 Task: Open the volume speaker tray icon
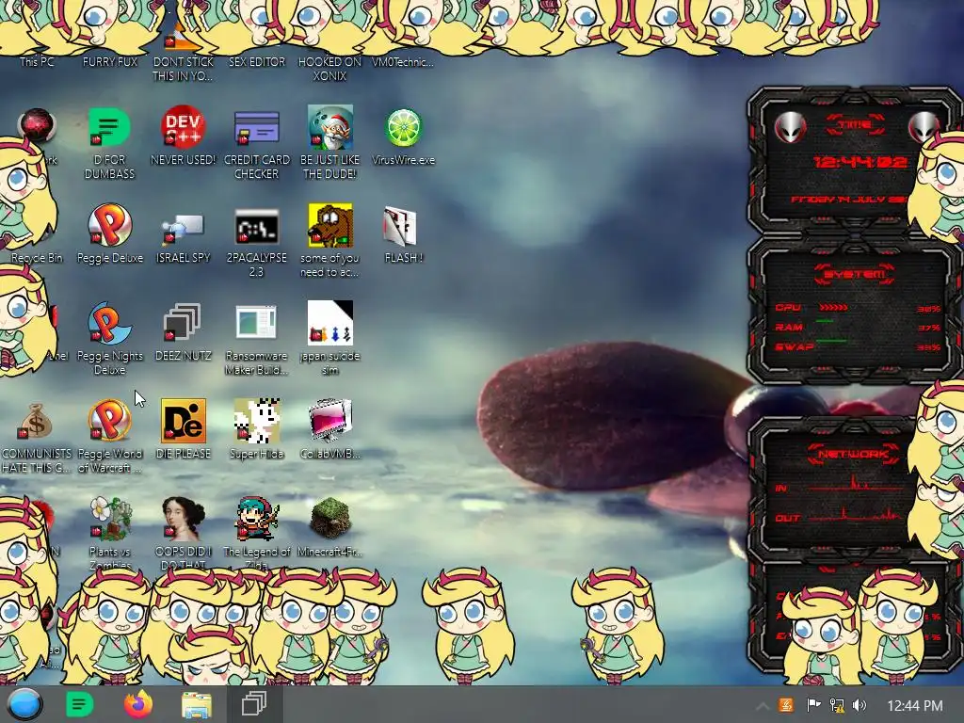[860, 705]
